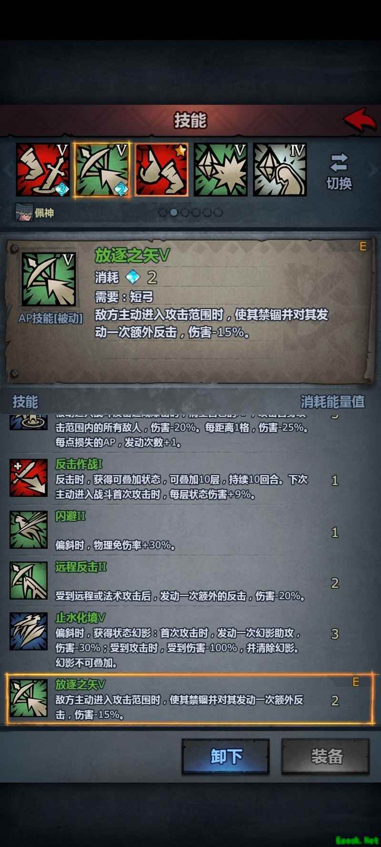Click the red back arrow icon
381x847 pixels.
click(x=361, y=120)
